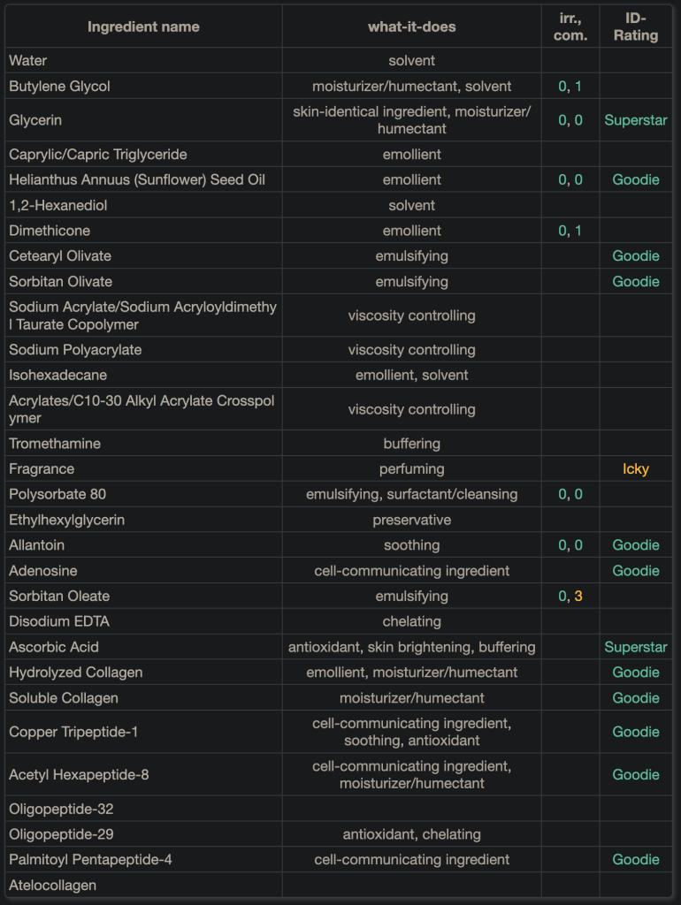
Task: Click the Palmitoyl Pentapeptide-4 link
Action: point(90,859)
